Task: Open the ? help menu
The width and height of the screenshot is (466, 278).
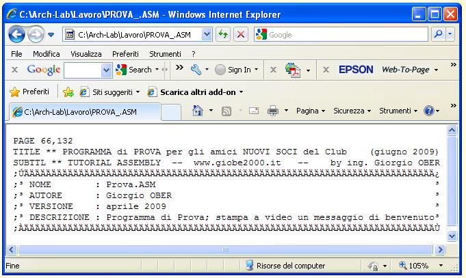Action: [194, 54]
